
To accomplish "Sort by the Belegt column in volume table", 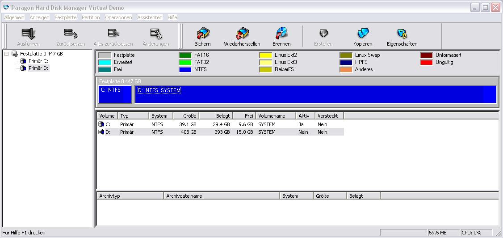I will tap(216, 115).
